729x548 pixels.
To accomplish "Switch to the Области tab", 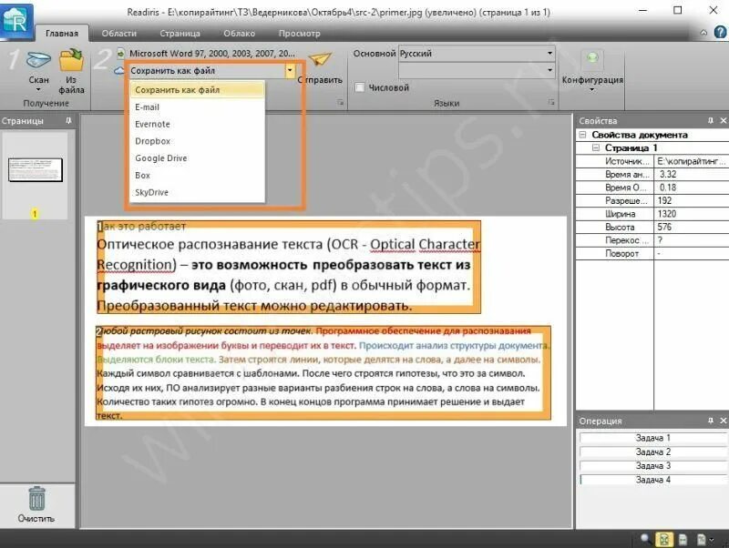I will coord(119,34).
